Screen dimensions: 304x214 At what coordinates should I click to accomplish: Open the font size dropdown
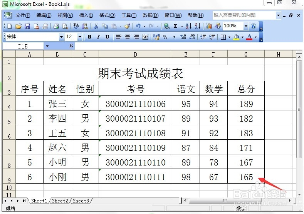coord(80,37)
